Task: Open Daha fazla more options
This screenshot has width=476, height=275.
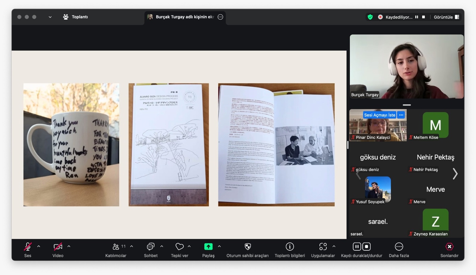Action: 399,247
